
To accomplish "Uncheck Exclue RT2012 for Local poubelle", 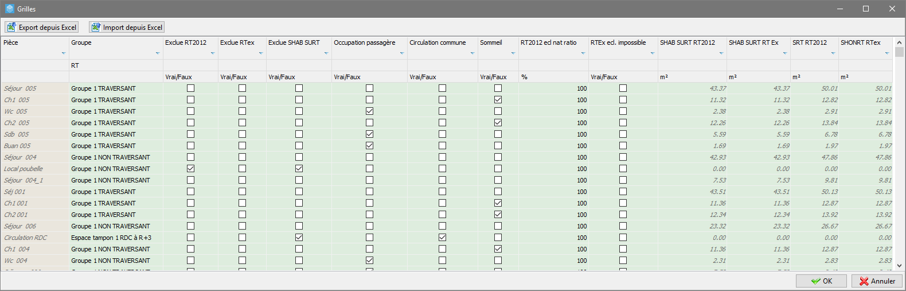I will 190,169.
